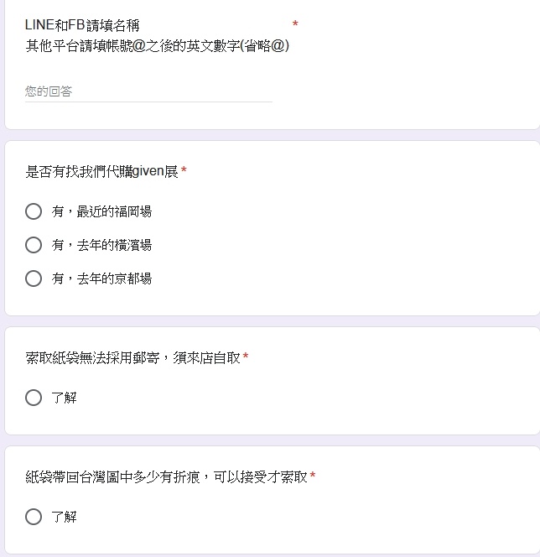The width and height of the screenshot is (540, 557).
Task: Click required asterisk beside 可以接受才索取 question
Action: pos(313,475)
